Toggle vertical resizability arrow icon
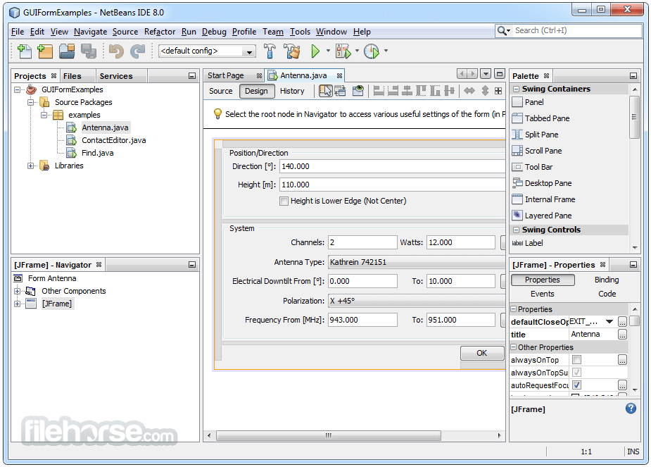Image resolution: width=651 pixels, height=467 pixels. [485, 91]
